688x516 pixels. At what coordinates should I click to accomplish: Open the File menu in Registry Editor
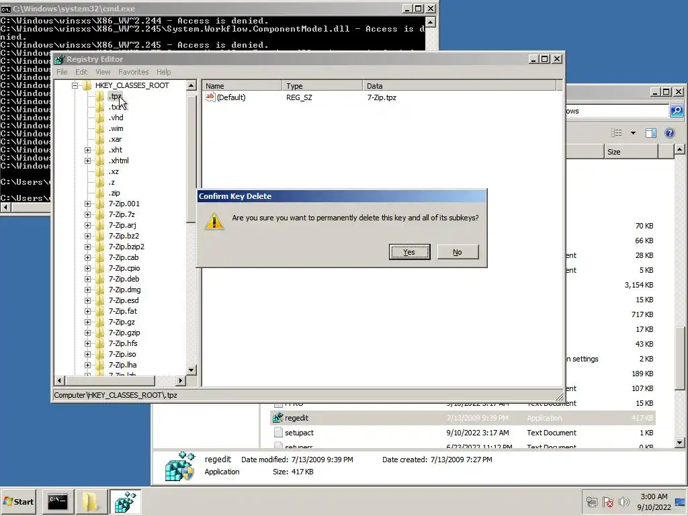(x=62, y=72)
